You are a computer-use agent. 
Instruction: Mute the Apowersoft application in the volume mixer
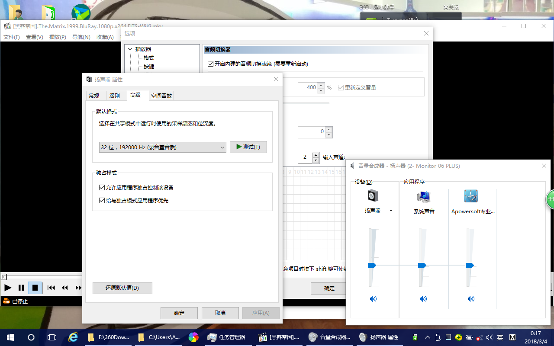click(x=470, y=299)
